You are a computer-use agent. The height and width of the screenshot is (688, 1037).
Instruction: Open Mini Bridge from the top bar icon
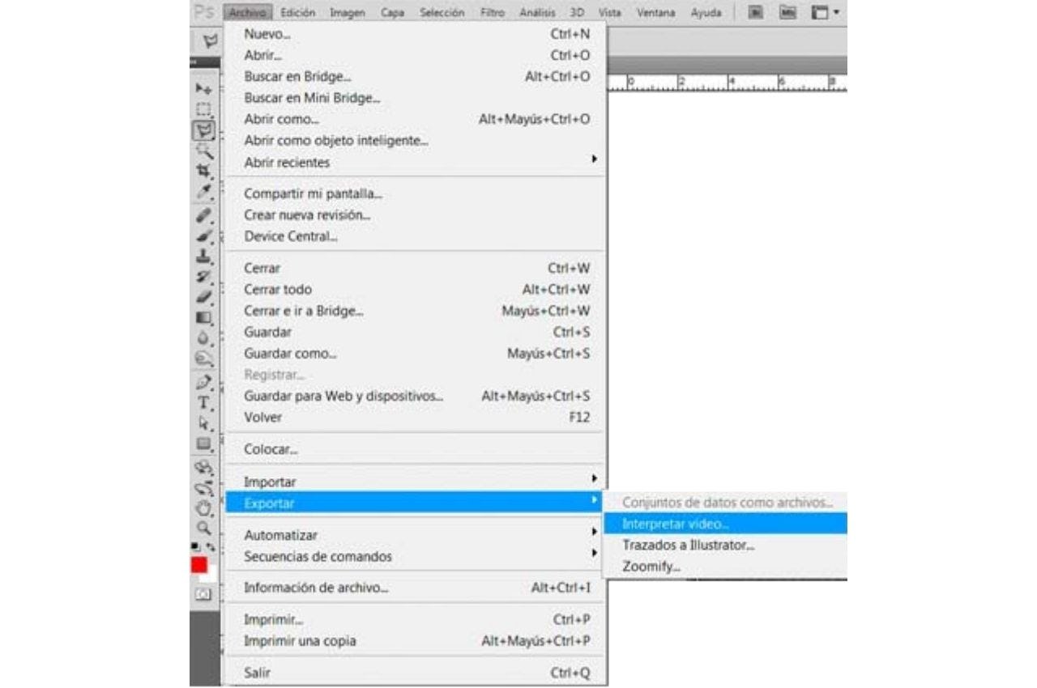(786, 13)
